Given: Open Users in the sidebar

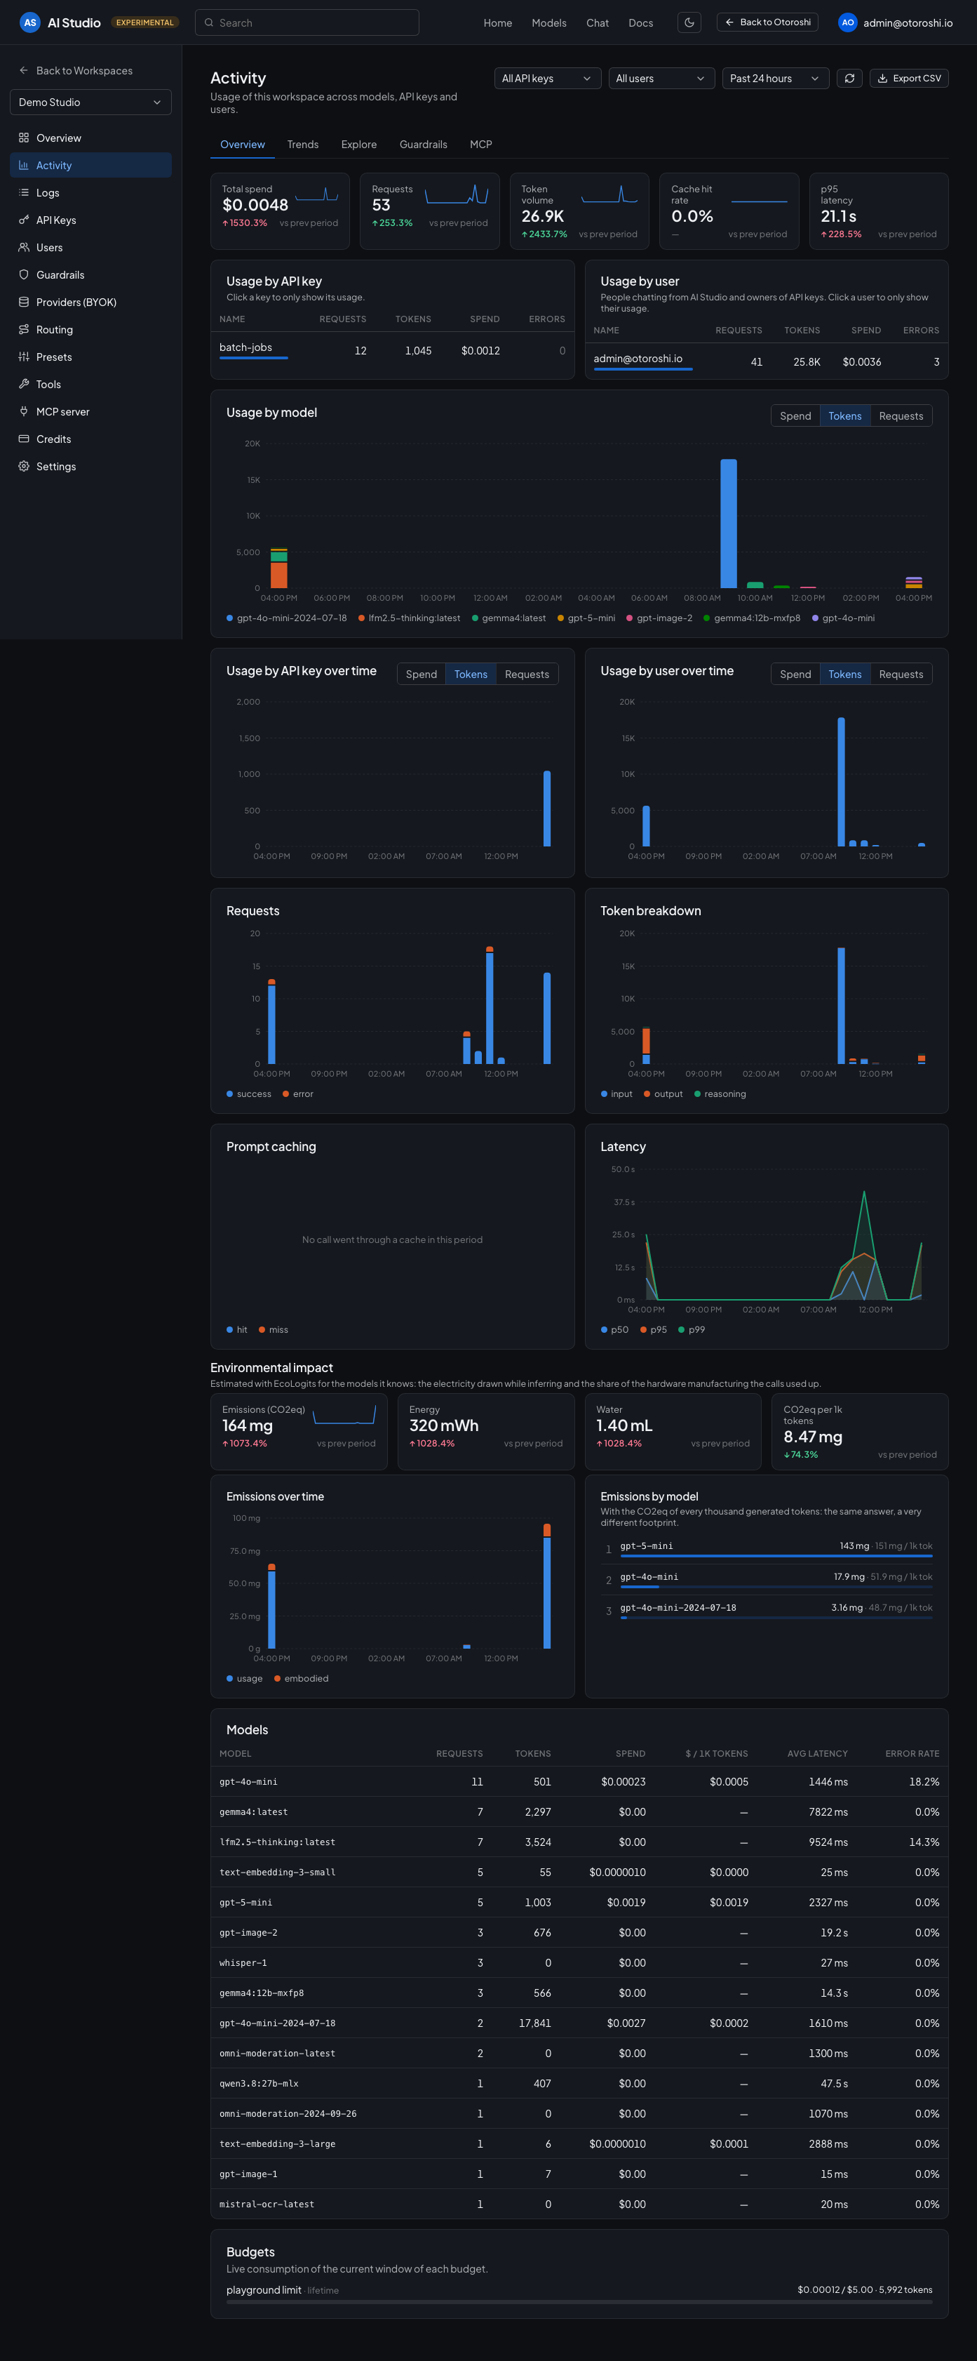Looking at the screenshot, I should click(90, 248).
